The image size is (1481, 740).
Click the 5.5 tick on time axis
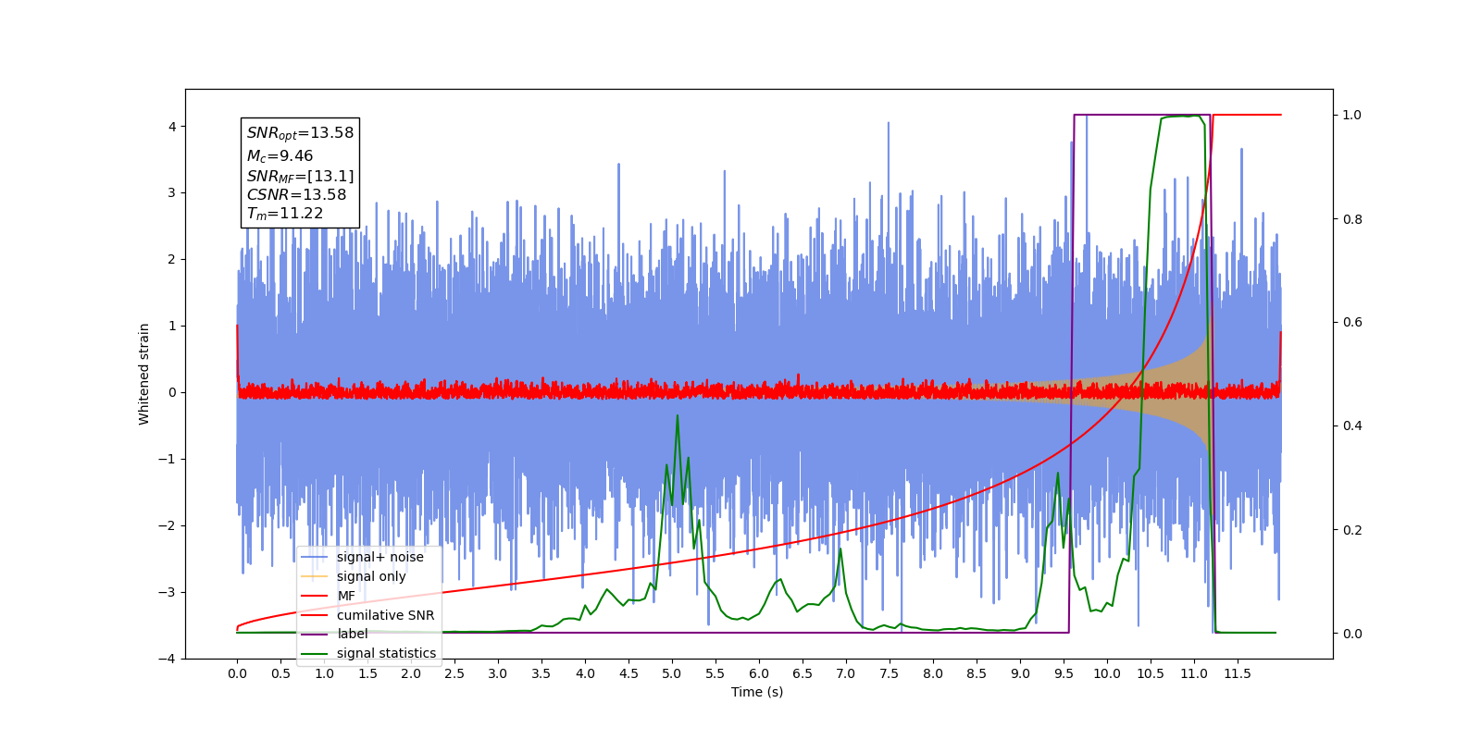click(716, 673)
